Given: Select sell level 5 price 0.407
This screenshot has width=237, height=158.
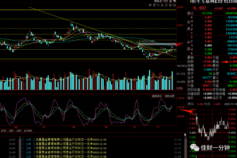Looking at the screenshot, I should tap(208, 17).
